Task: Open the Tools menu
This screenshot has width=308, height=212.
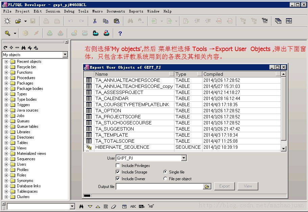Action: [x=83, y=11]
